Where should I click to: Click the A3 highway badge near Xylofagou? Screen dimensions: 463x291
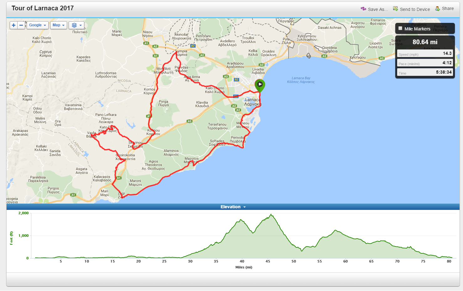(x=381, y=58)
